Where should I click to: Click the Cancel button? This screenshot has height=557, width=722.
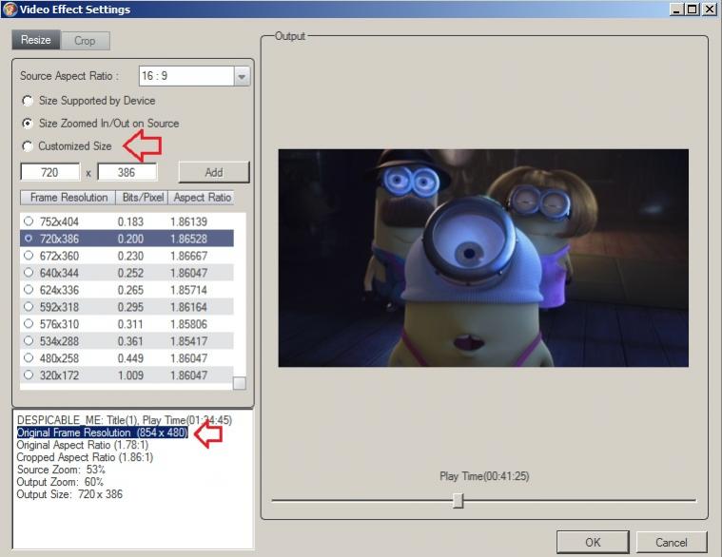(x=672, y=543)
